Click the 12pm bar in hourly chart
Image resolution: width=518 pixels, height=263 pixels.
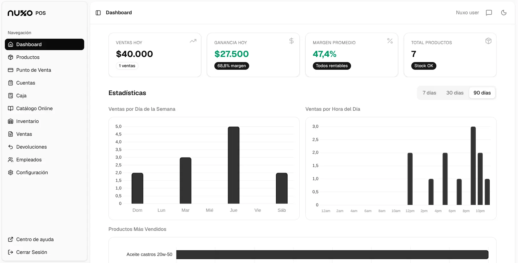pyautogui.click(x=410, y=179)
